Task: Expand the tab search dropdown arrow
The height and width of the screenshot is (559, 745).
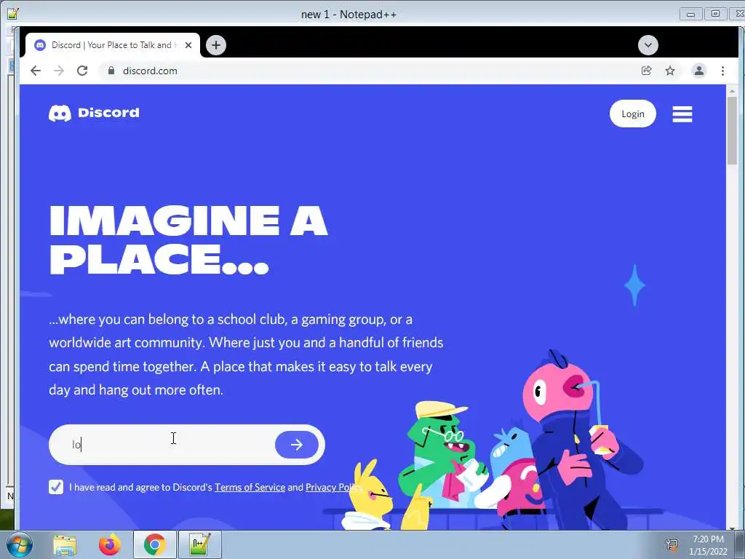Action: [648, 45]
